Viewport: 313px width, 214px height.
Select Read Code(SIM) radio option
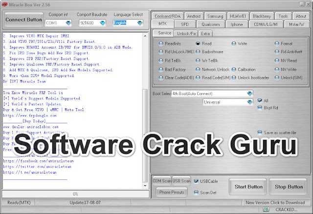click(198, 78)
